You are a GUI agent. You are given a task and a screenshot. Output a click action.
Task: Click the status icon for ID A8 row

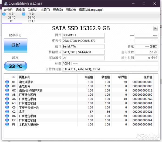(7, 95)
